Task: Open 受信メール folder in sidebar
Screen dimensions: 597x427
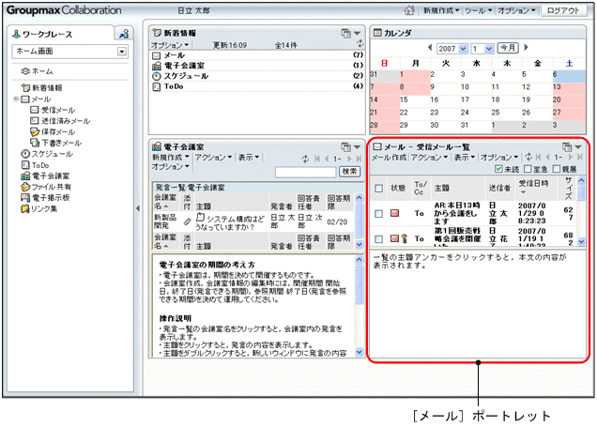Action: click(x=53, y=110)
